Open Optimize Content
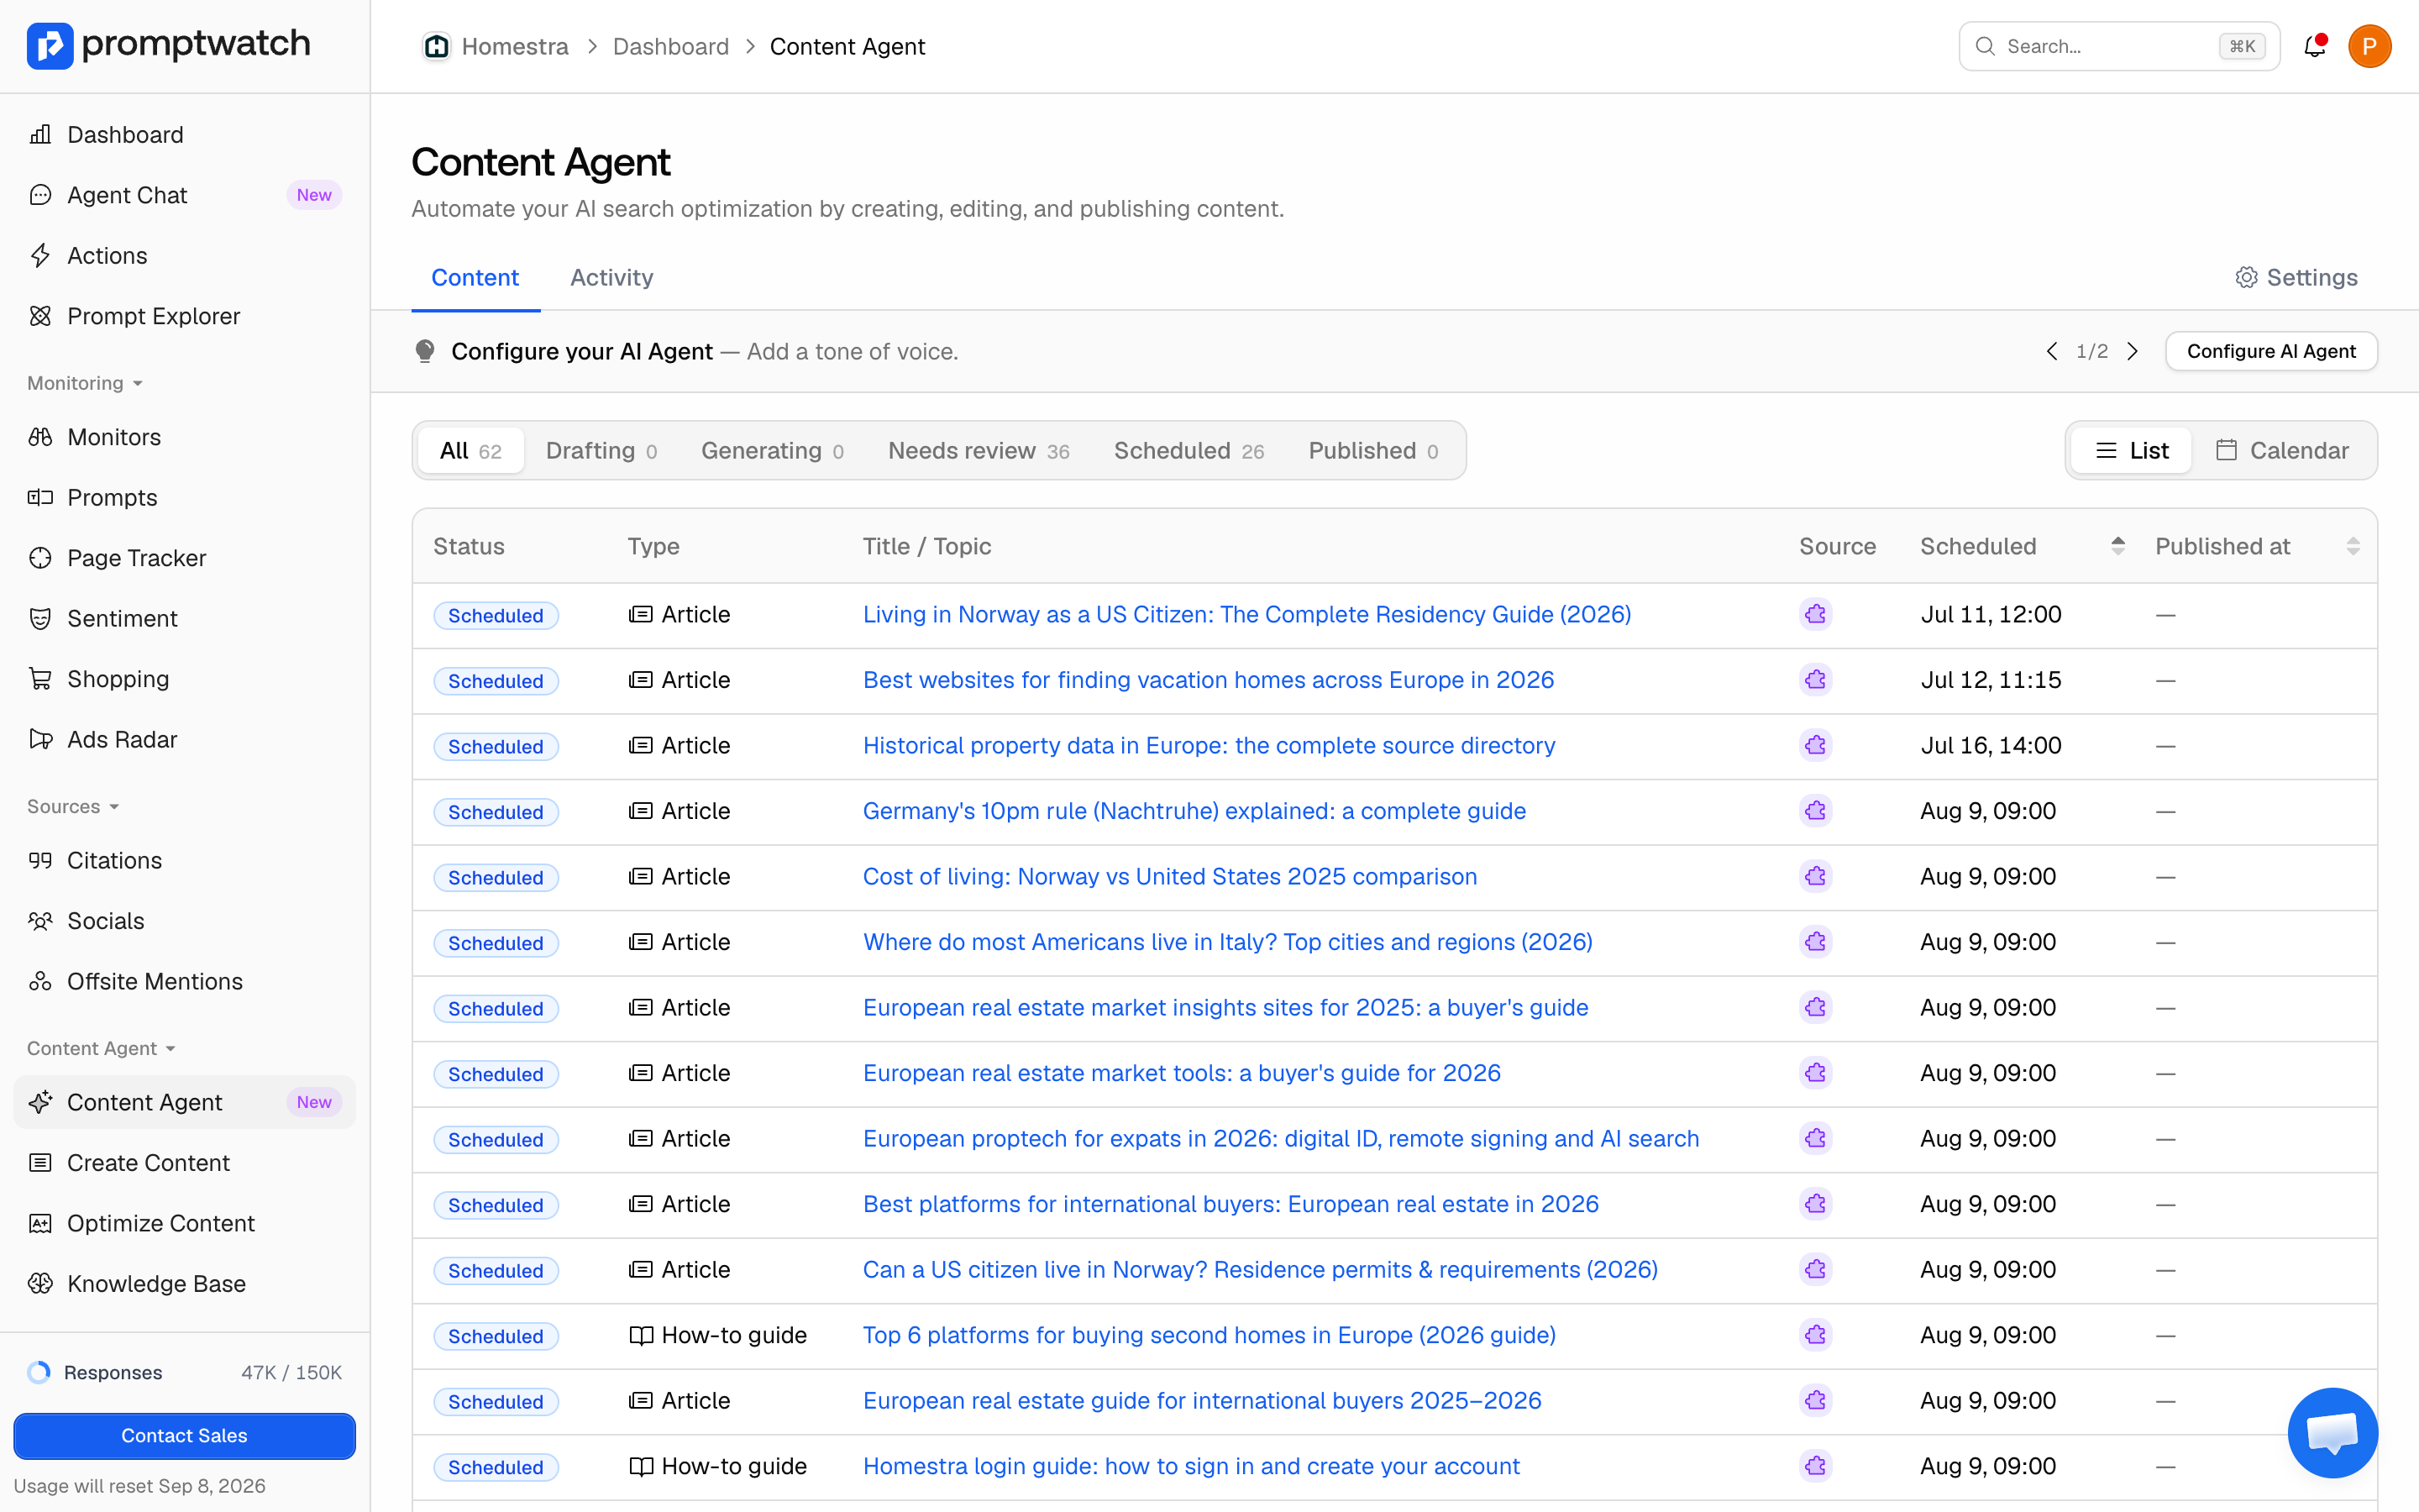 click(184, 1223)
